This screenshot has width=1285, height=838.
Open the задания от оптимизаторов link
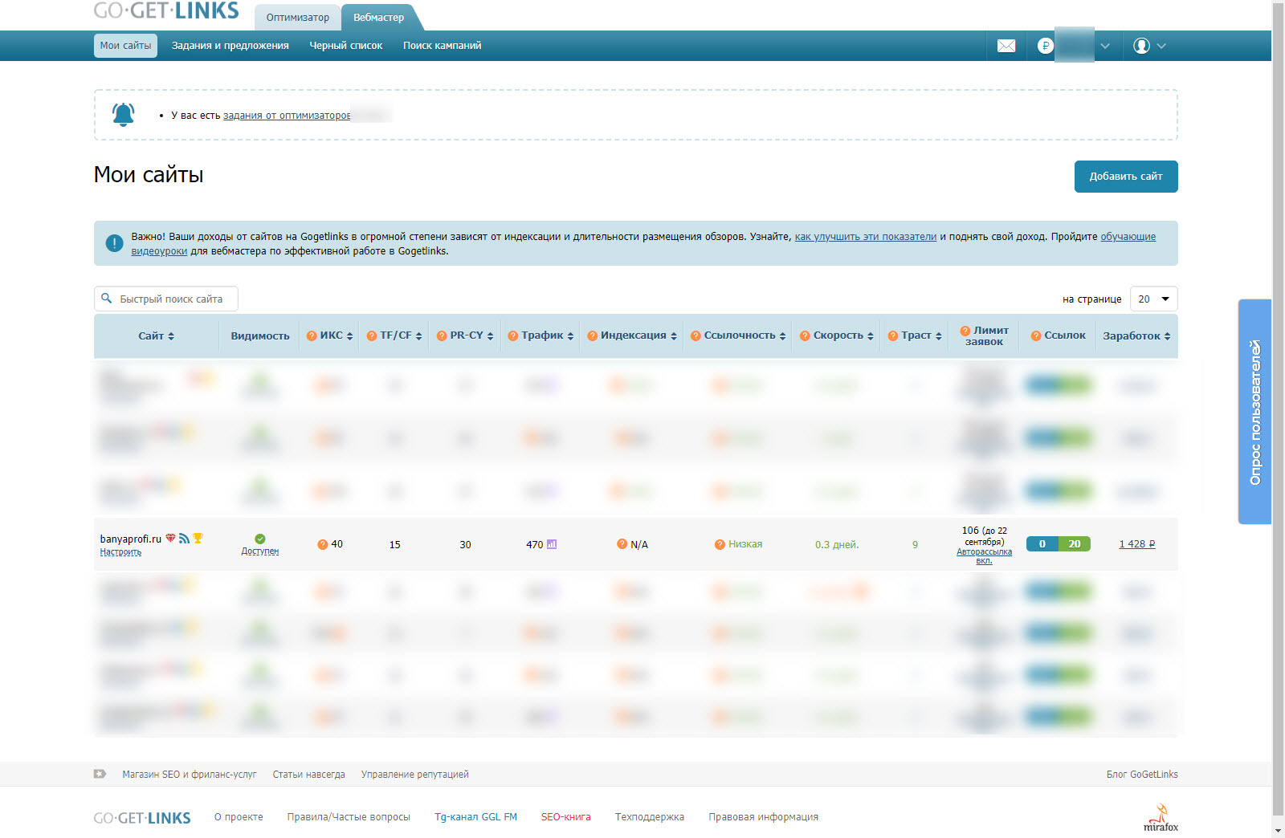[x=287, y=116]
